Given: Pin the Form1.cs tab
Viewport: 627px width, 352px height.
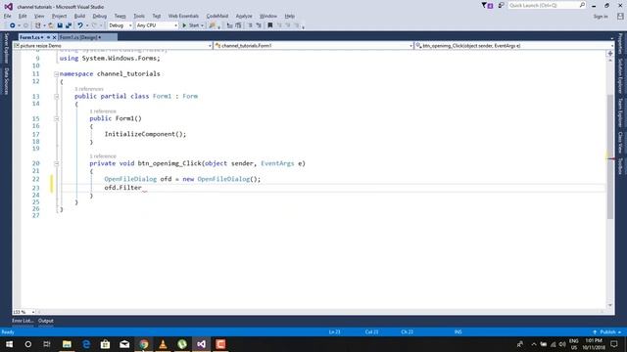Looking at the screenshot, I should [x=48, y=37].
